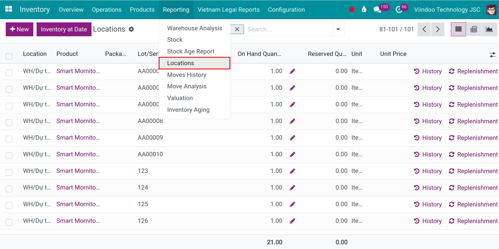Open optional columns settings icon
499x249 pixels.
point(492,55)
